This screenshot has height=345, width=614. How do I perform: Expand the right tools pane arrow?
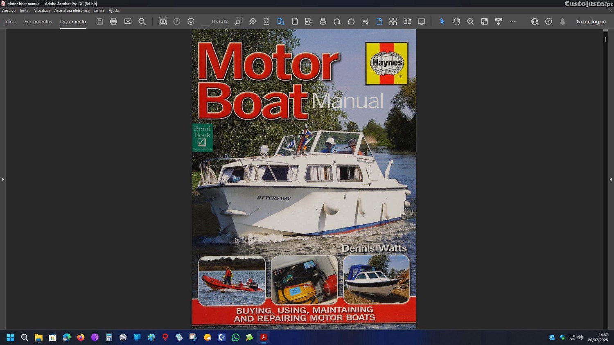click(x=611, y=179)
